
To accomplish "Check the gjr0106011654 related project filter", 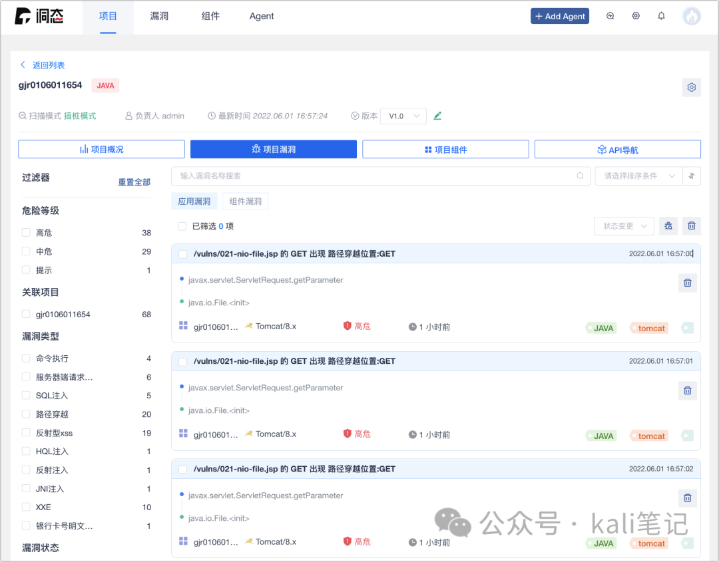I will click(26, 314).
